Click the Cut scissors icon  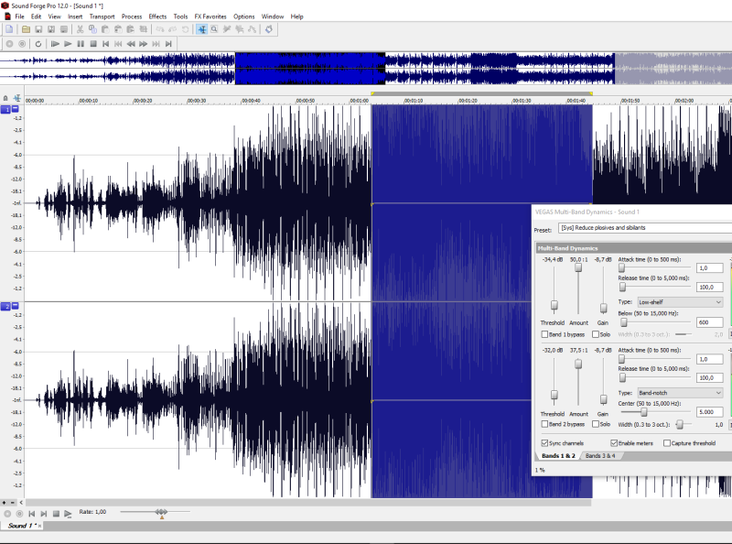click(x=81, y=29)
